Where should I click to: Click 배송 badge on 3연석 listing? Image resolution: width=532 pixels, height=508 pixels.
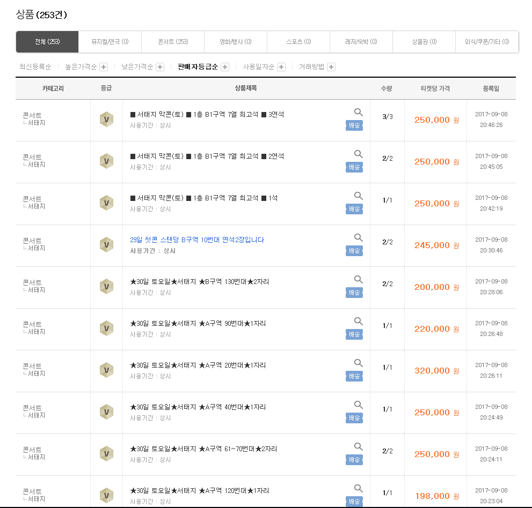click(354, 125)
